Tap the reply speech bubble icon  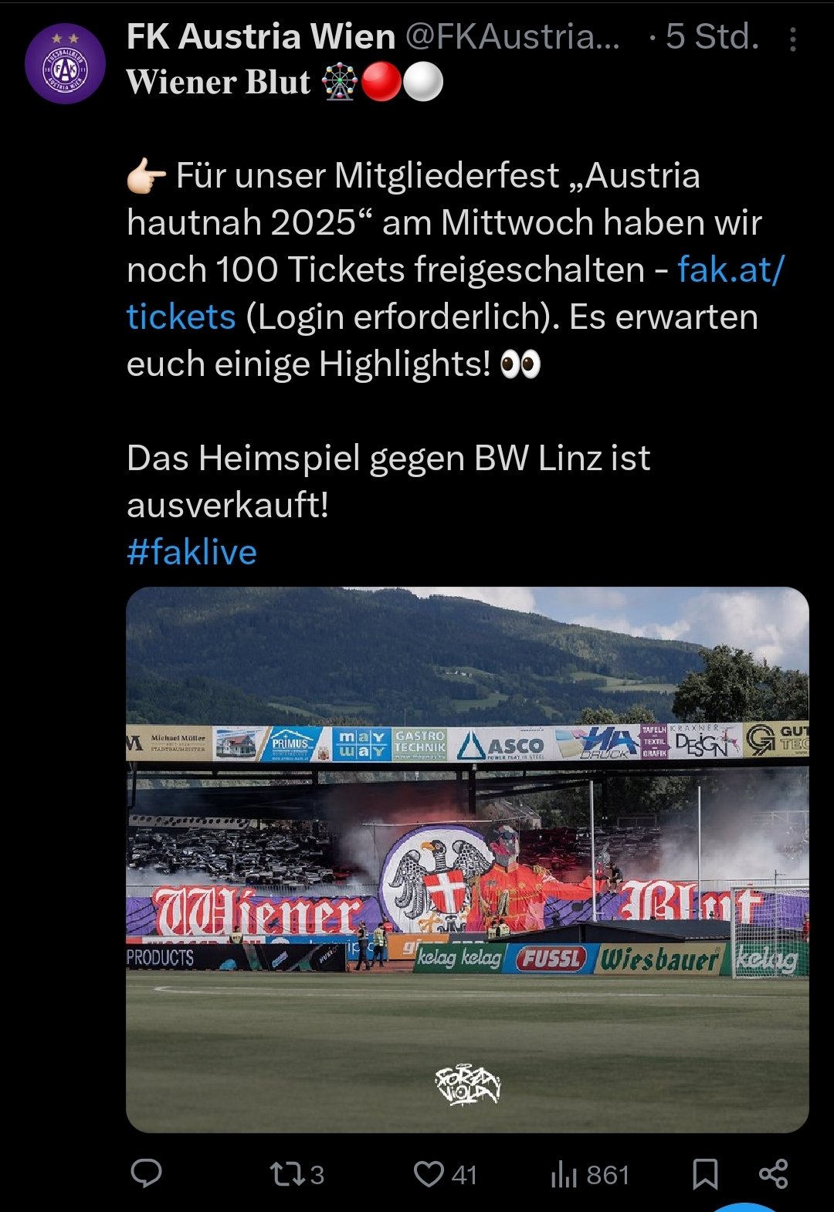tap(146, 1173)
